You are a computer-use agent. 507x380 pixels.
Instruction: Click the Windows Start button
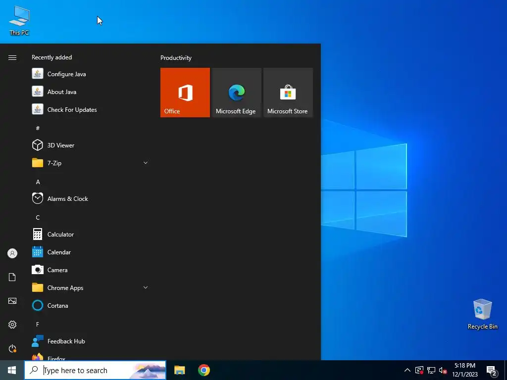(12, 370)
